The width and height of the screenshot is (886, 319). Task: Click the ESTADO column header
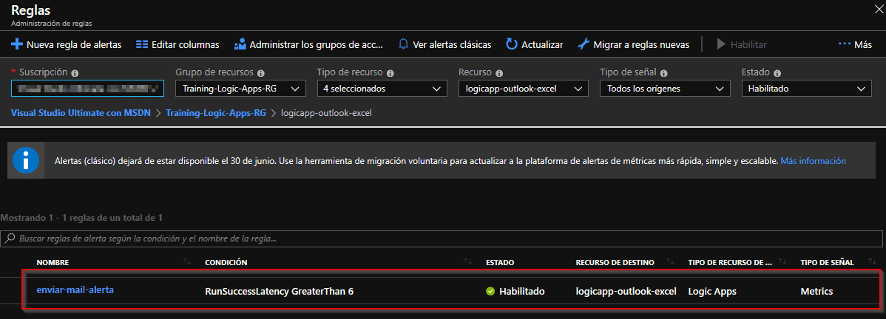(500, 263)
